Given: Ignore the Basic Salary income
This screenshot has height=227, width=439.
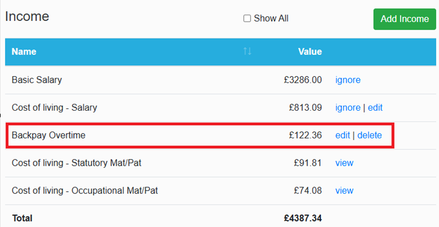Looking at the screenshot, I should coord(348,80).
